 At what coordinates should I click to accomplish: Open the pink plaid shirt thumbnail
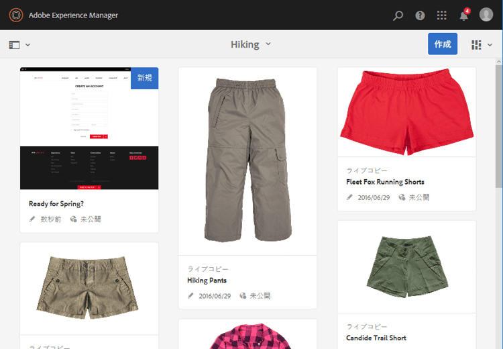(247, 334)
